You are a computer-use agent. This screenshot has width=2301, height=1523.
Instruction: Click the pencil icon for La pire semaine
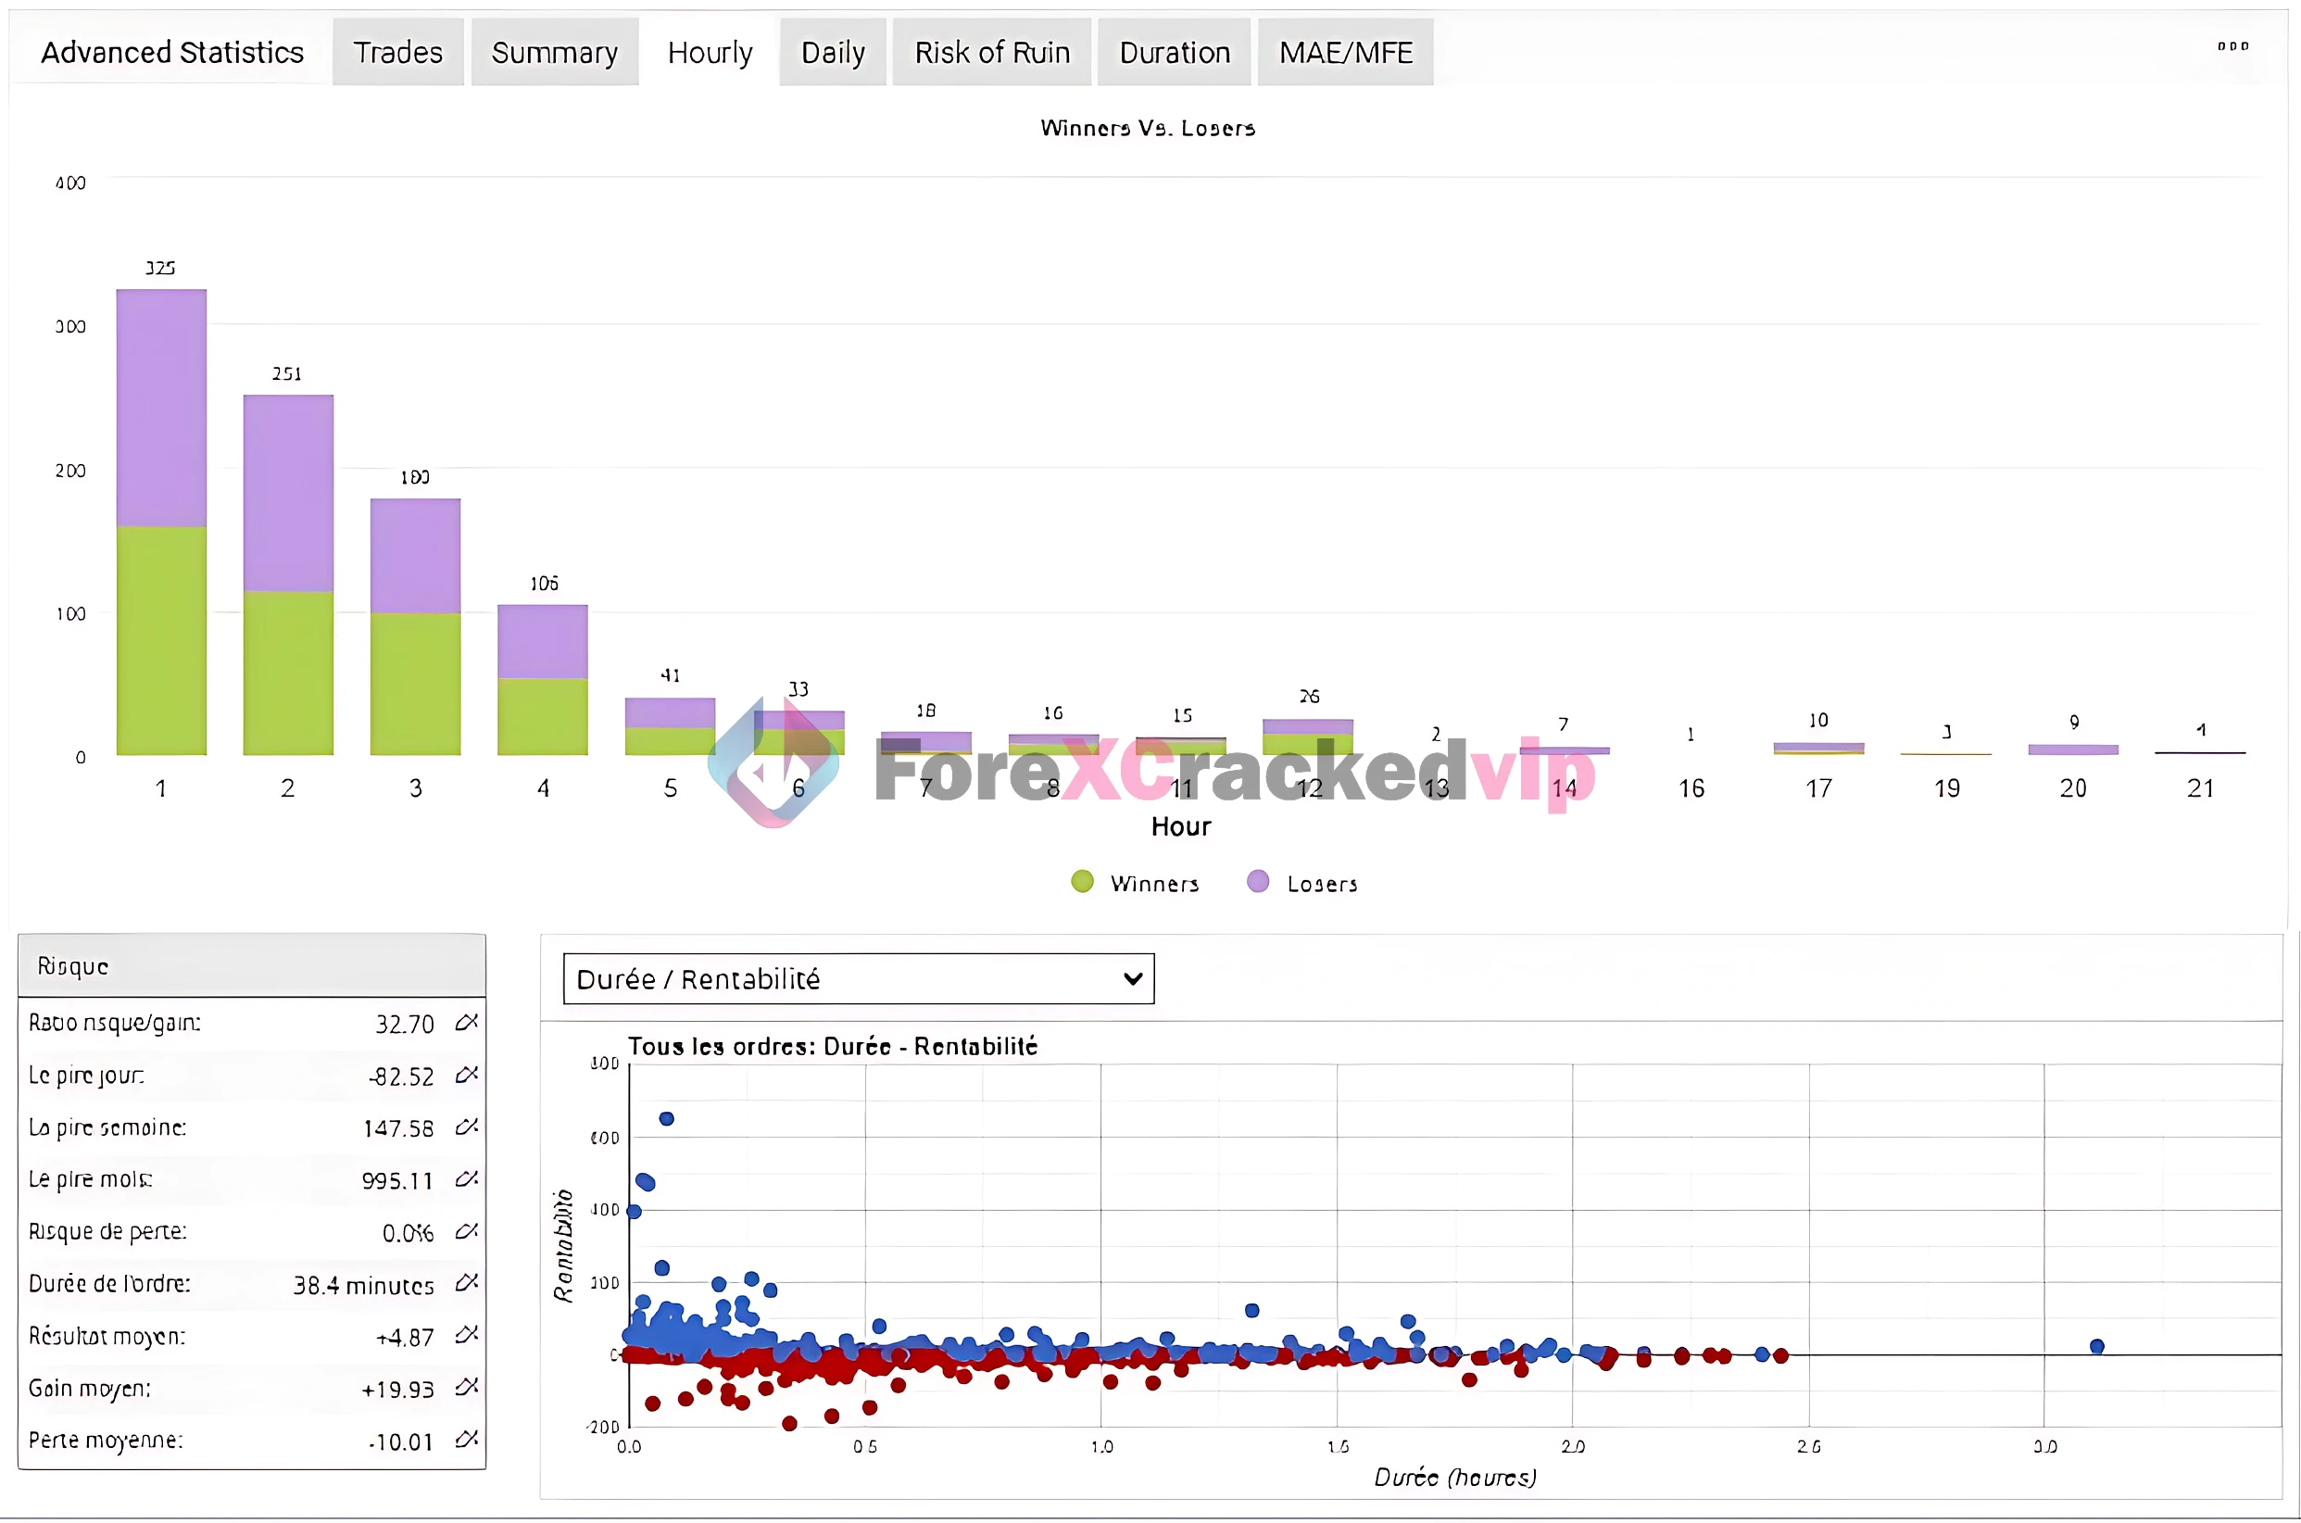[x=466, y=1127]
